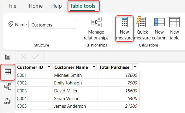The height and width of the screenshot is (113, 185).
Task: Select Customer Name column header
Action: 71,67
